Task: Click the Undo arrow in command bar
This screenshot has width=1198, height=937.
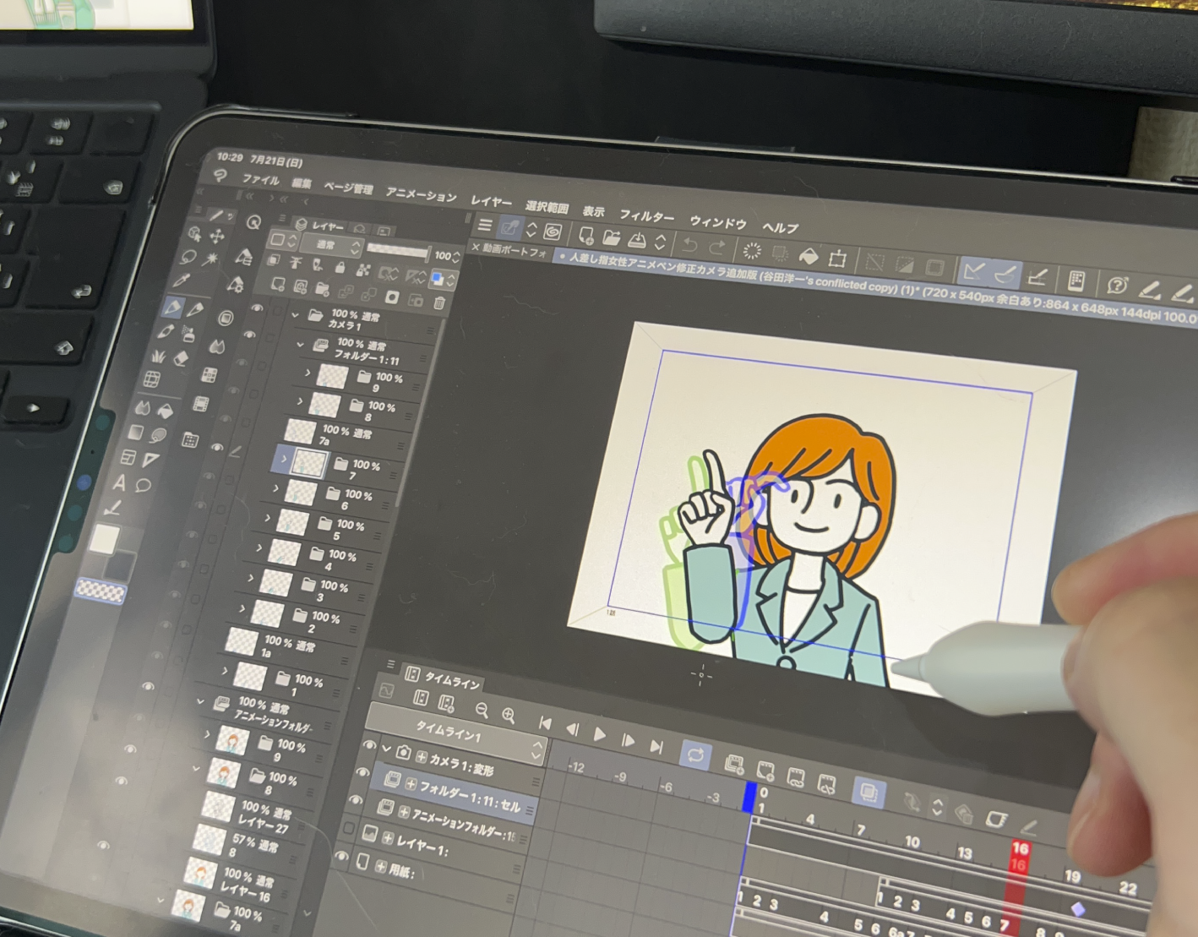Action: tap(690, 246)
